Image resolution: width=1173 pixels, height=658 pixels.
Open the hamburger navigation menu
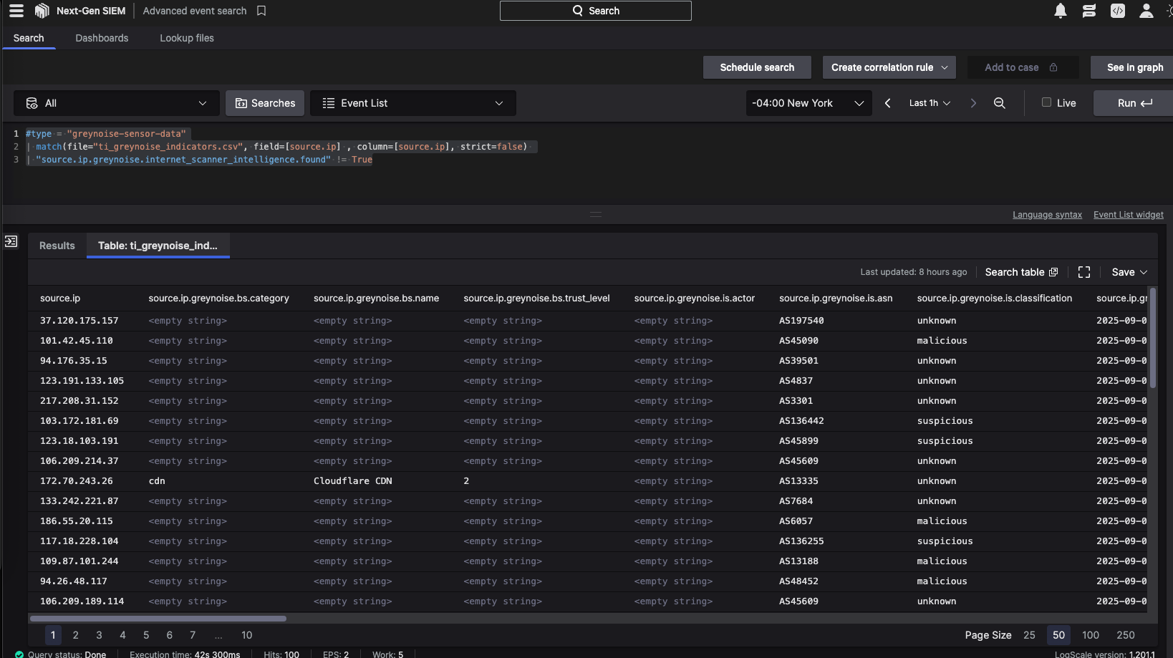16,11
